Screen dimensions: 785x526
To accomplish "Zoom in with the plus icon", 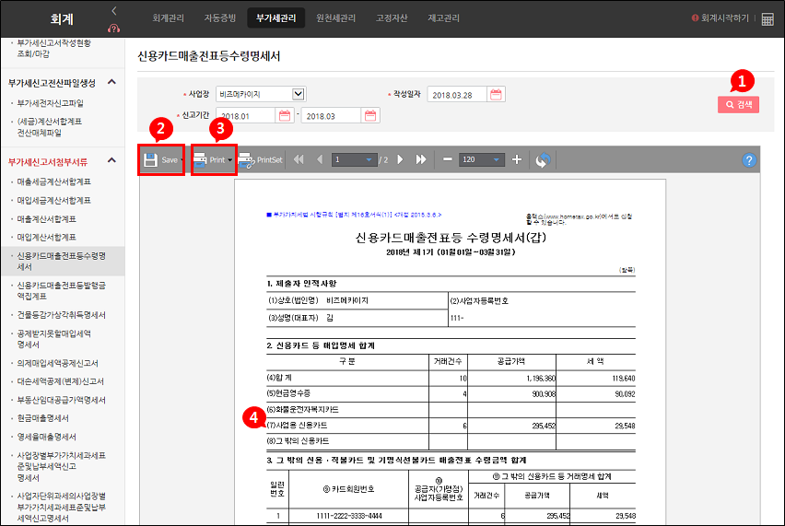I will 517,159.
